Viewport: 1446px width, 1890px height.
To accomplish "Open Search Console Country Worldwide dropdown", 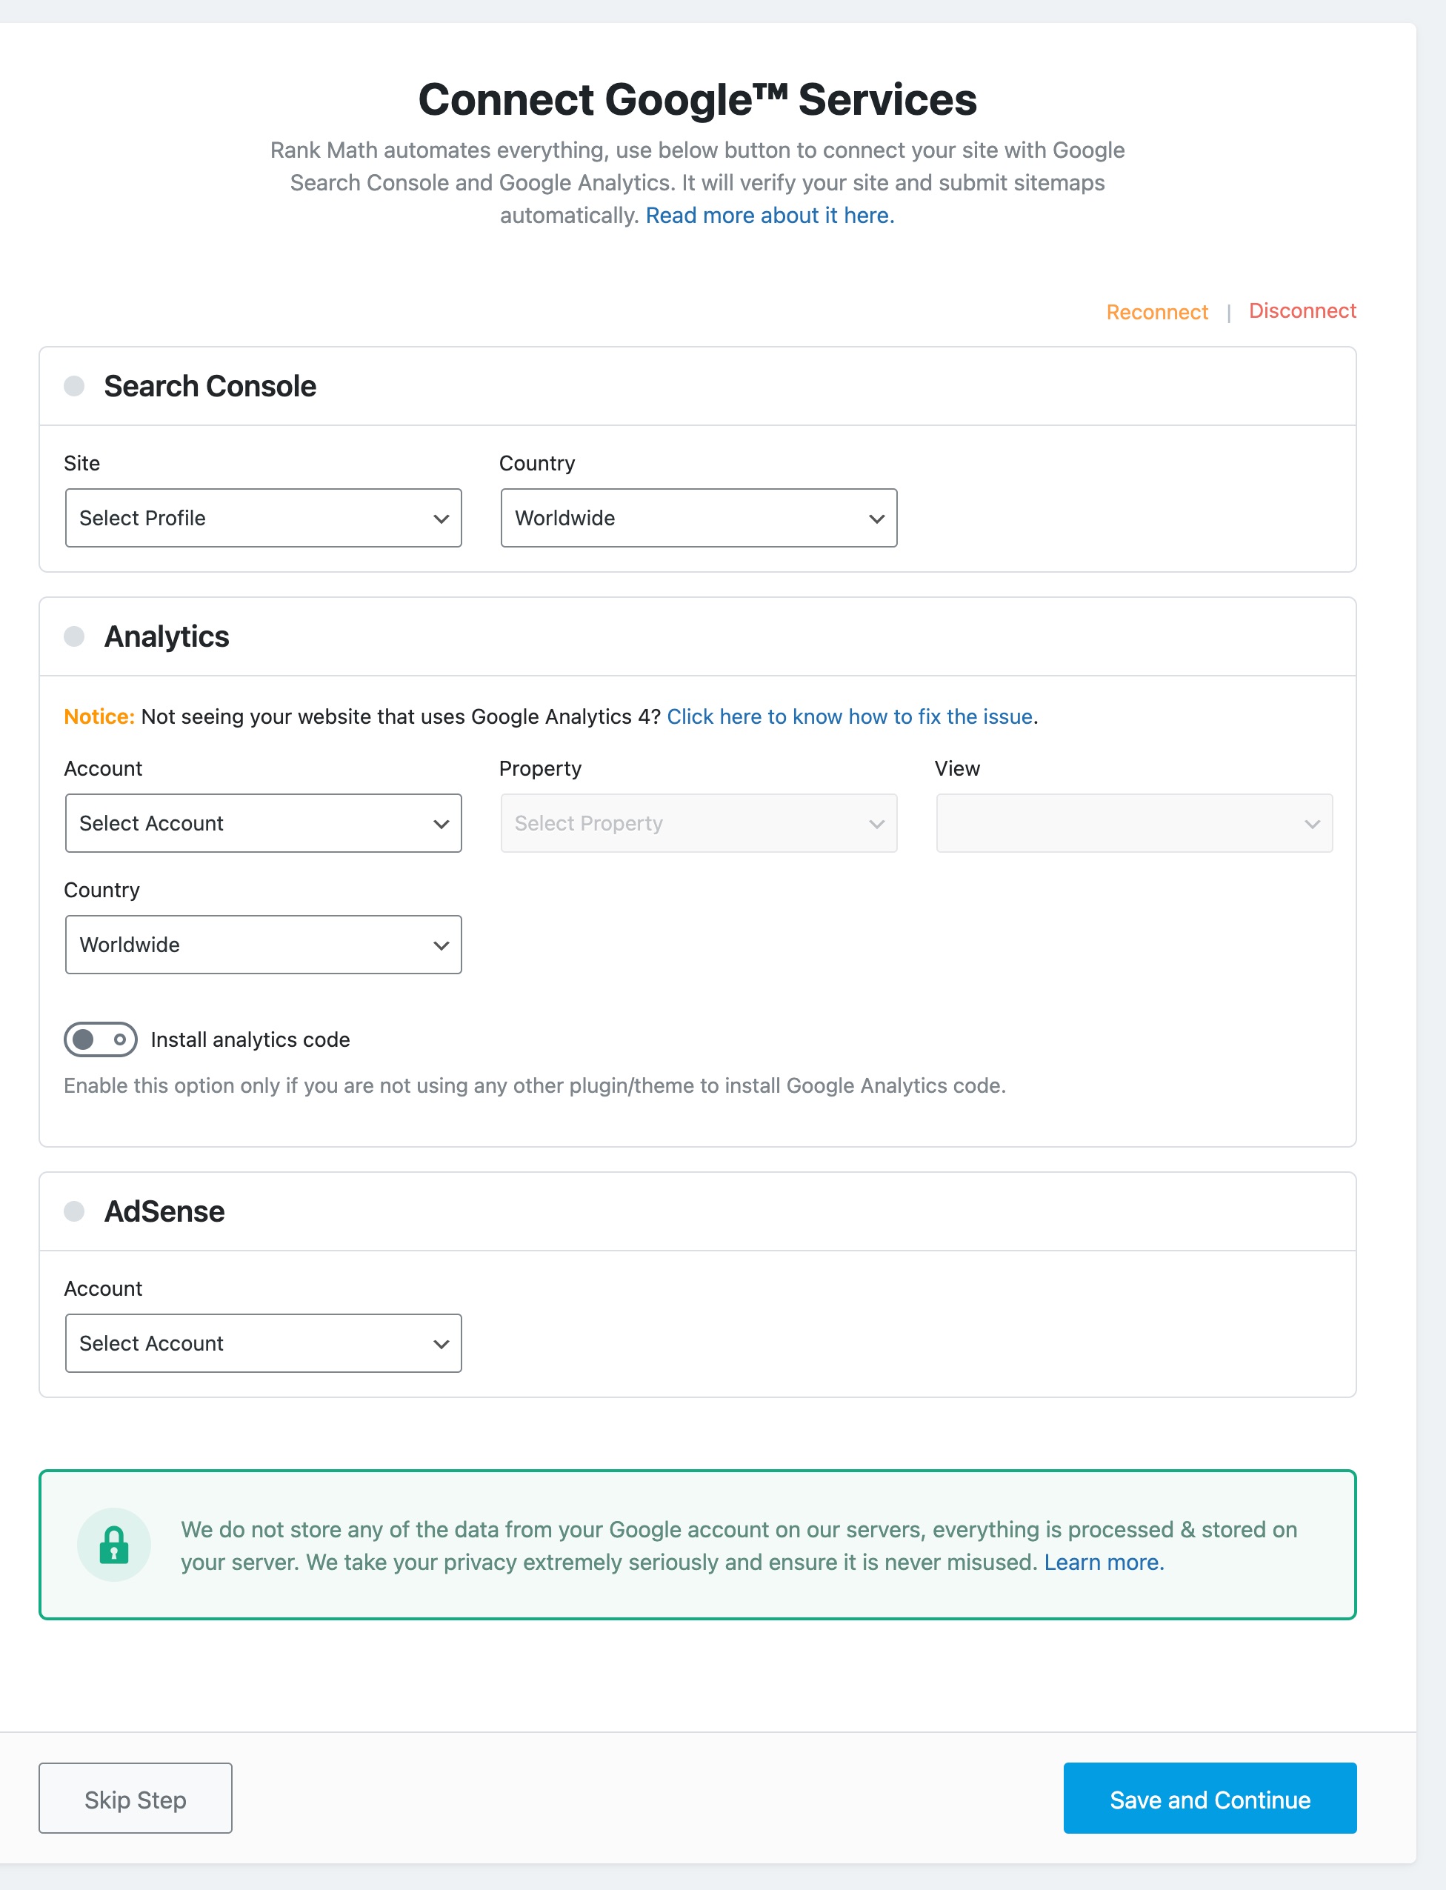I will 698,518.
